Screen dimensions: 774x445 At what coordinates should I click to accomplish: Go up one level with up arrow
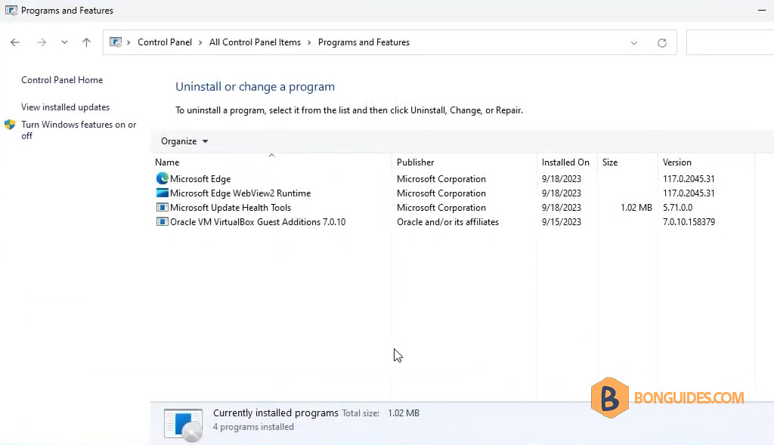pos(86,42)
